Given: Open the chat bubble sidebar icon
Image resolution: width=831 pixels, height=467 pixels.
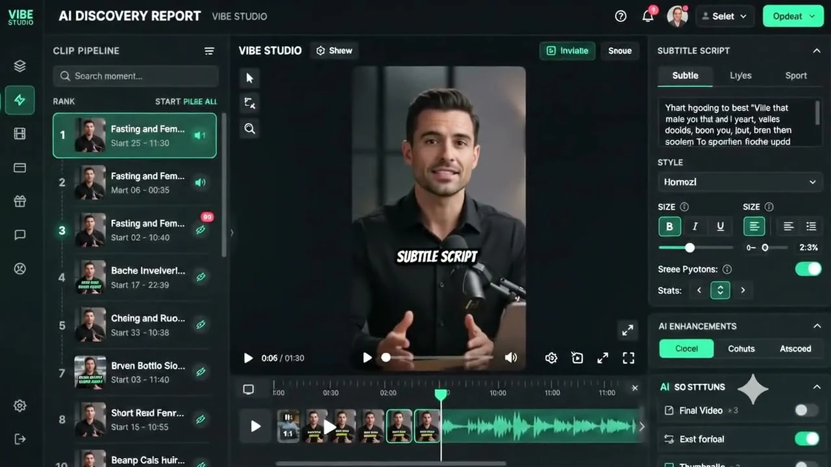Looking at the screenshot, I should point(19,235).
